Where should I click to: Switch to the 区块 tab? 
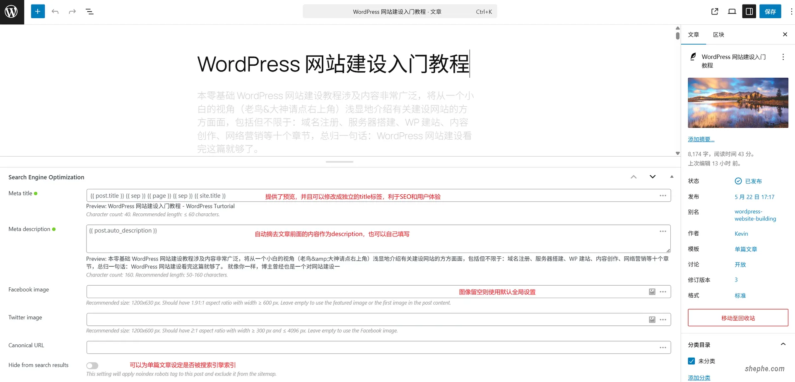click(x=718, y=35)
